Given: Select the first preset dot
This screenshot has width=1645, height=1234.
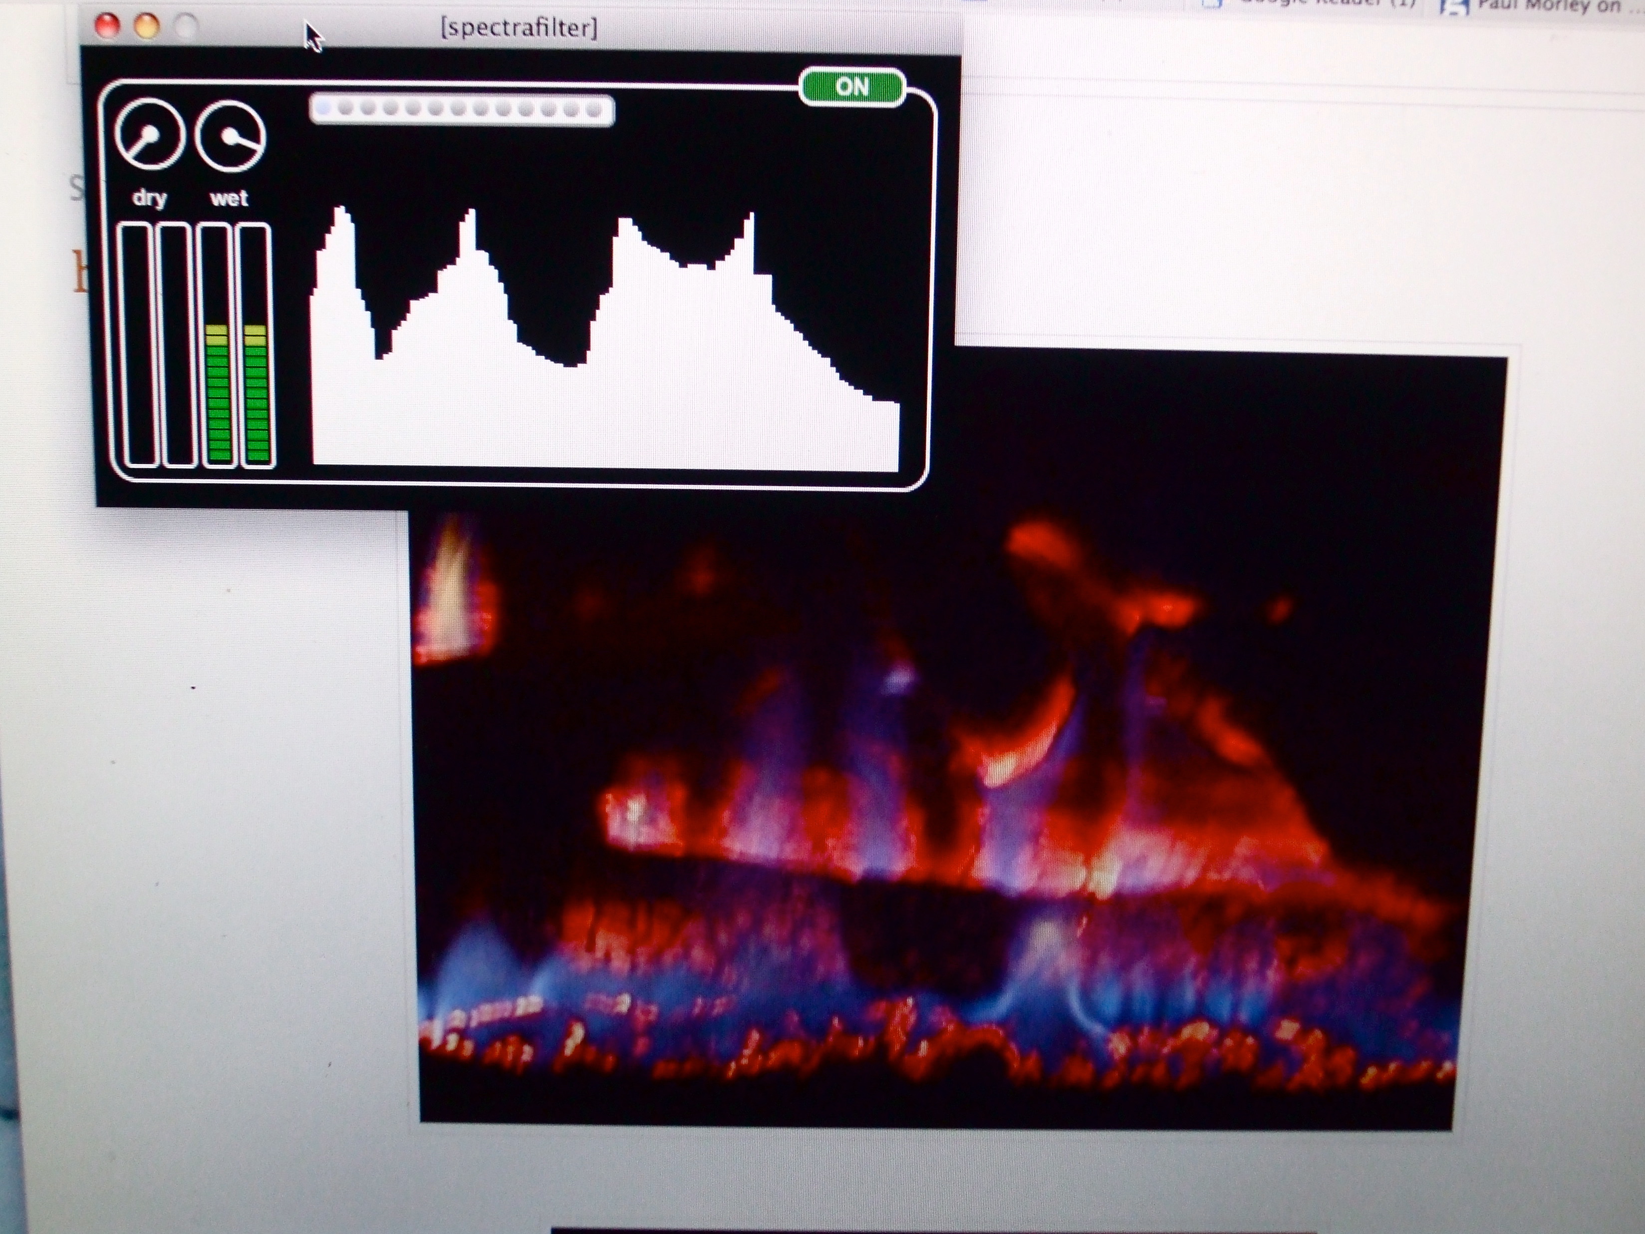Looking at the screenshot, I should [x=323, y=109].
